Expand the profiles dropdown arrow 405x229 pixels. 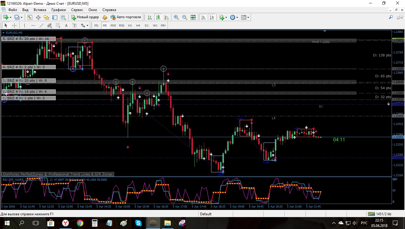[21, 17]
